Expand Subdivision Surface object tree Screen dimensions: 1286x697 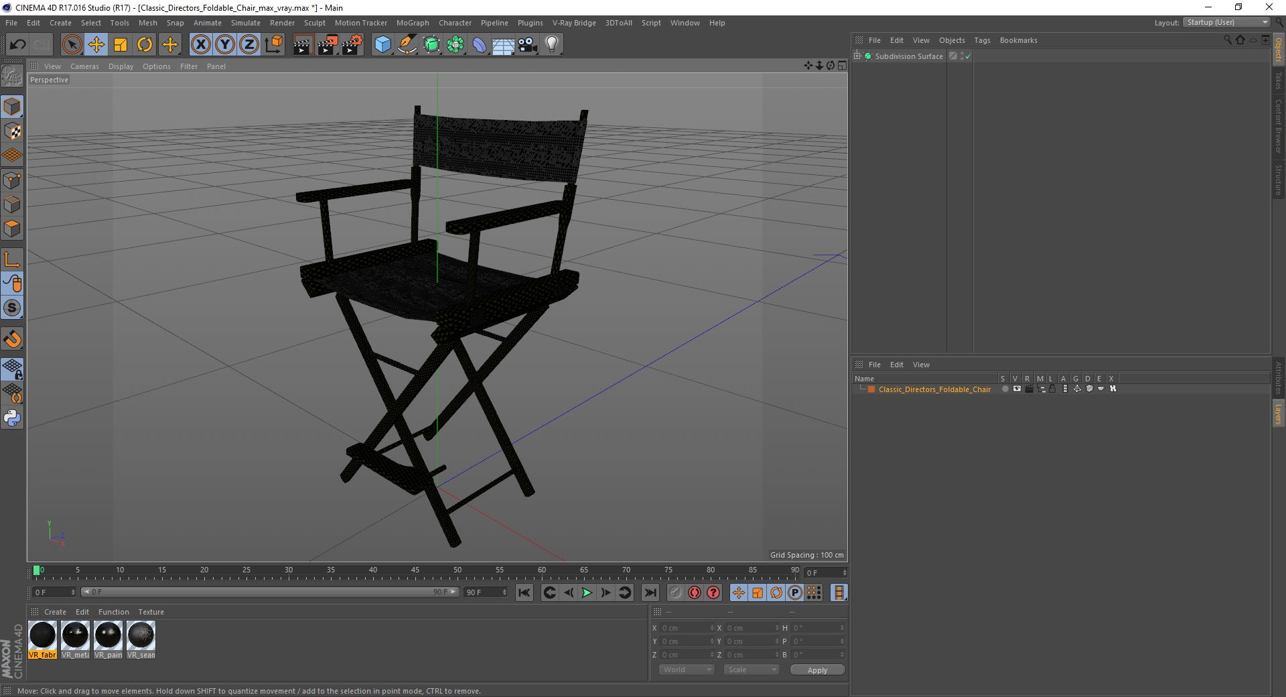[857, 56]
